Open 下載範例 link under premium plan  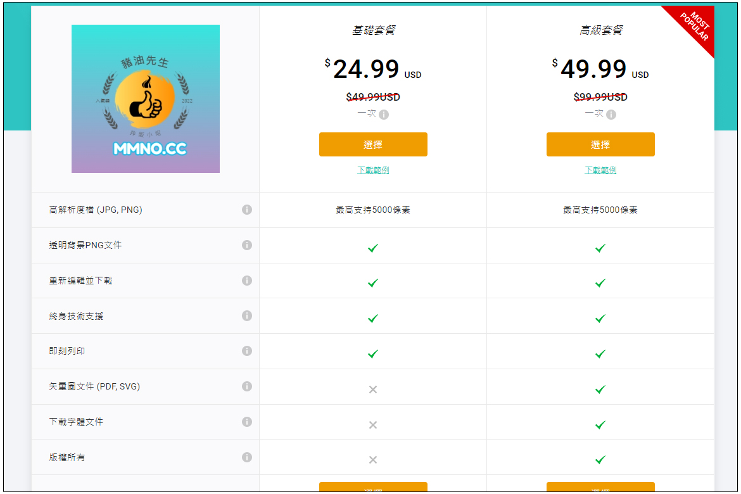point(600,170)
